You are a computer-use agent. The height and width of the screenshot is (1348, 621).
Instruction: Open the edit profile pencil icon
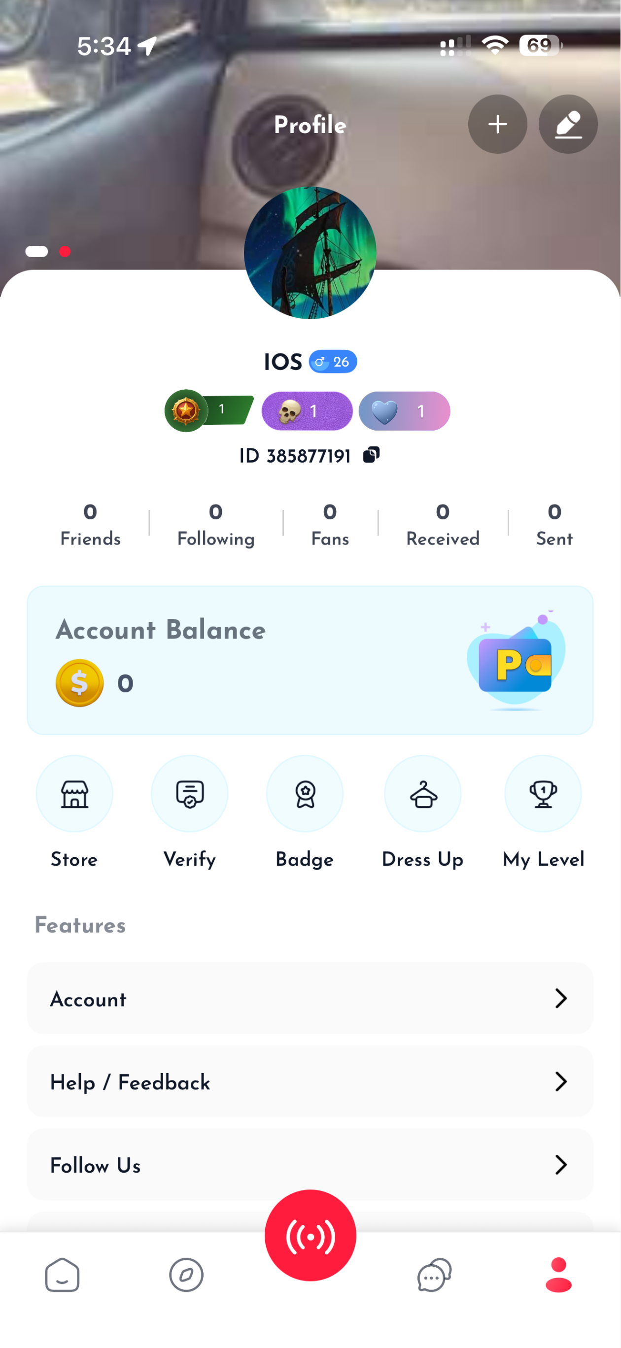coord(568,124)
